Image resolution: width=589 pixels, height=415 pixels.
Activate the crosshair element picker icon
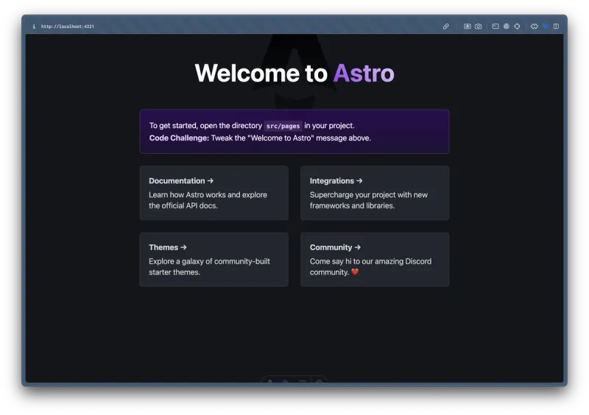click(517, 26)
